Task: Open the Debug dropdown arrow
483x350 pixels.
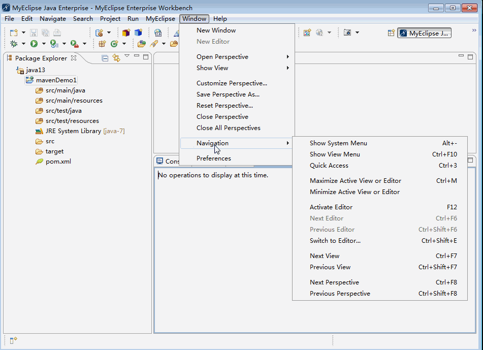Action: click(23, 44)
